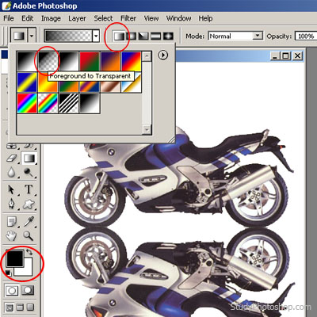Open the View menu
The height and width of the screenshot is (317, 317).
click(x=151, y=18)
